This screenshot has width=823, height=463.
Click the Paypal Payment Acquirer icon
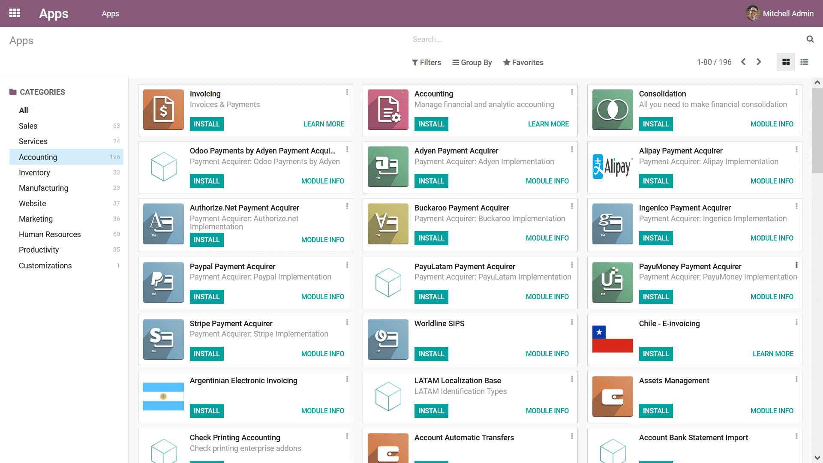coord(163,283)
